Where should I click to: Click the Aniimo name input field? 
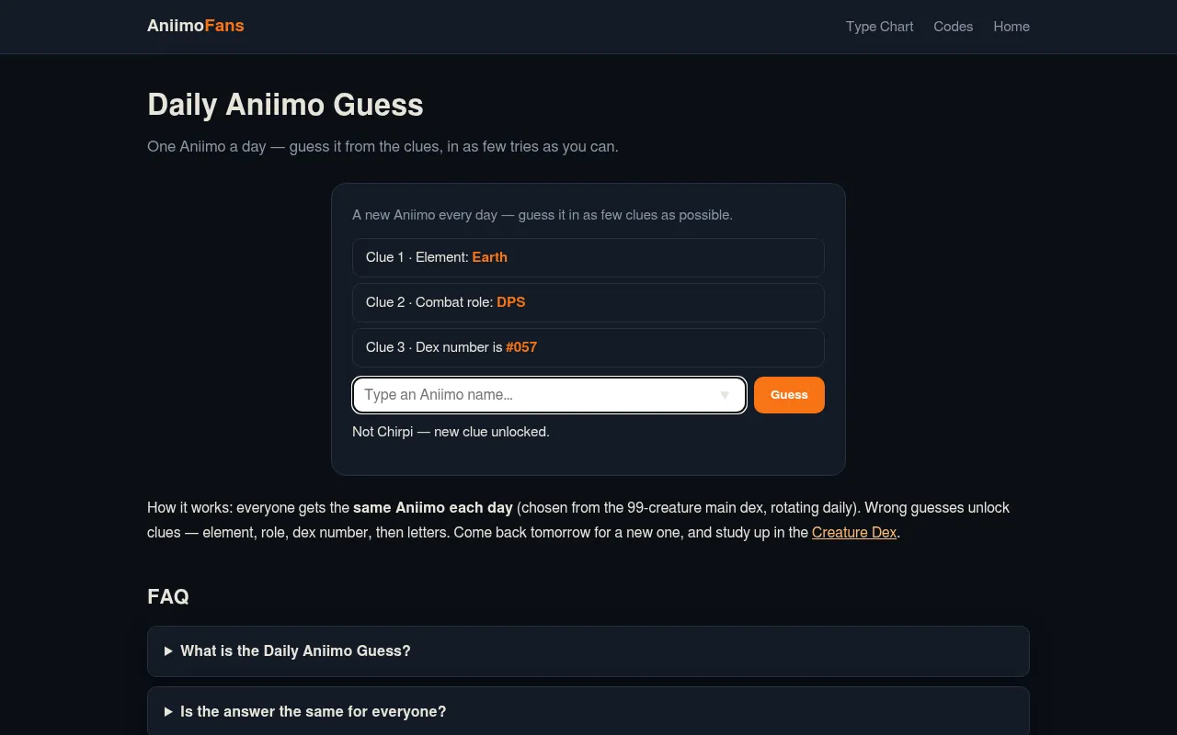[x=549, y=395]
